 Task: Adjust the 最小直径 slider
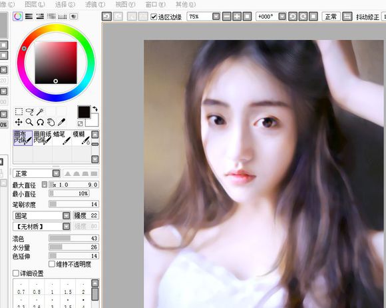click(69, 193)
